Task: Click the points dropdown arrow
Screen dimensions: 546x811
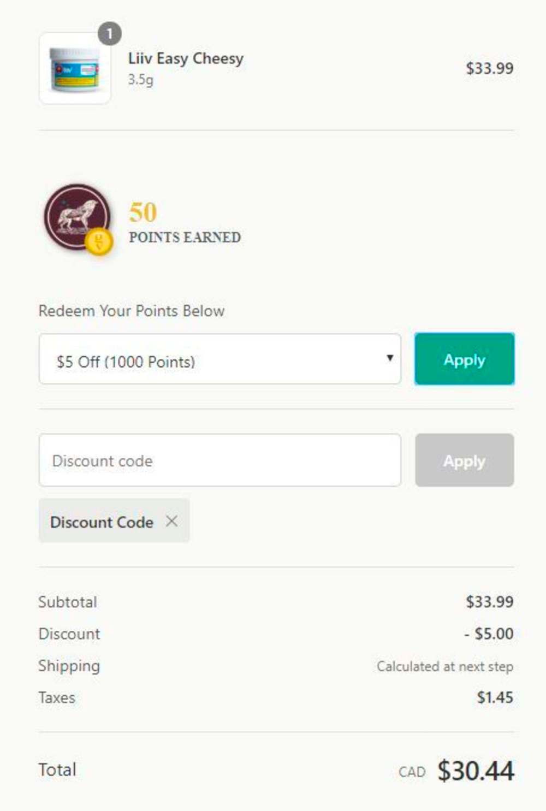Action: [x=390, y=358]
